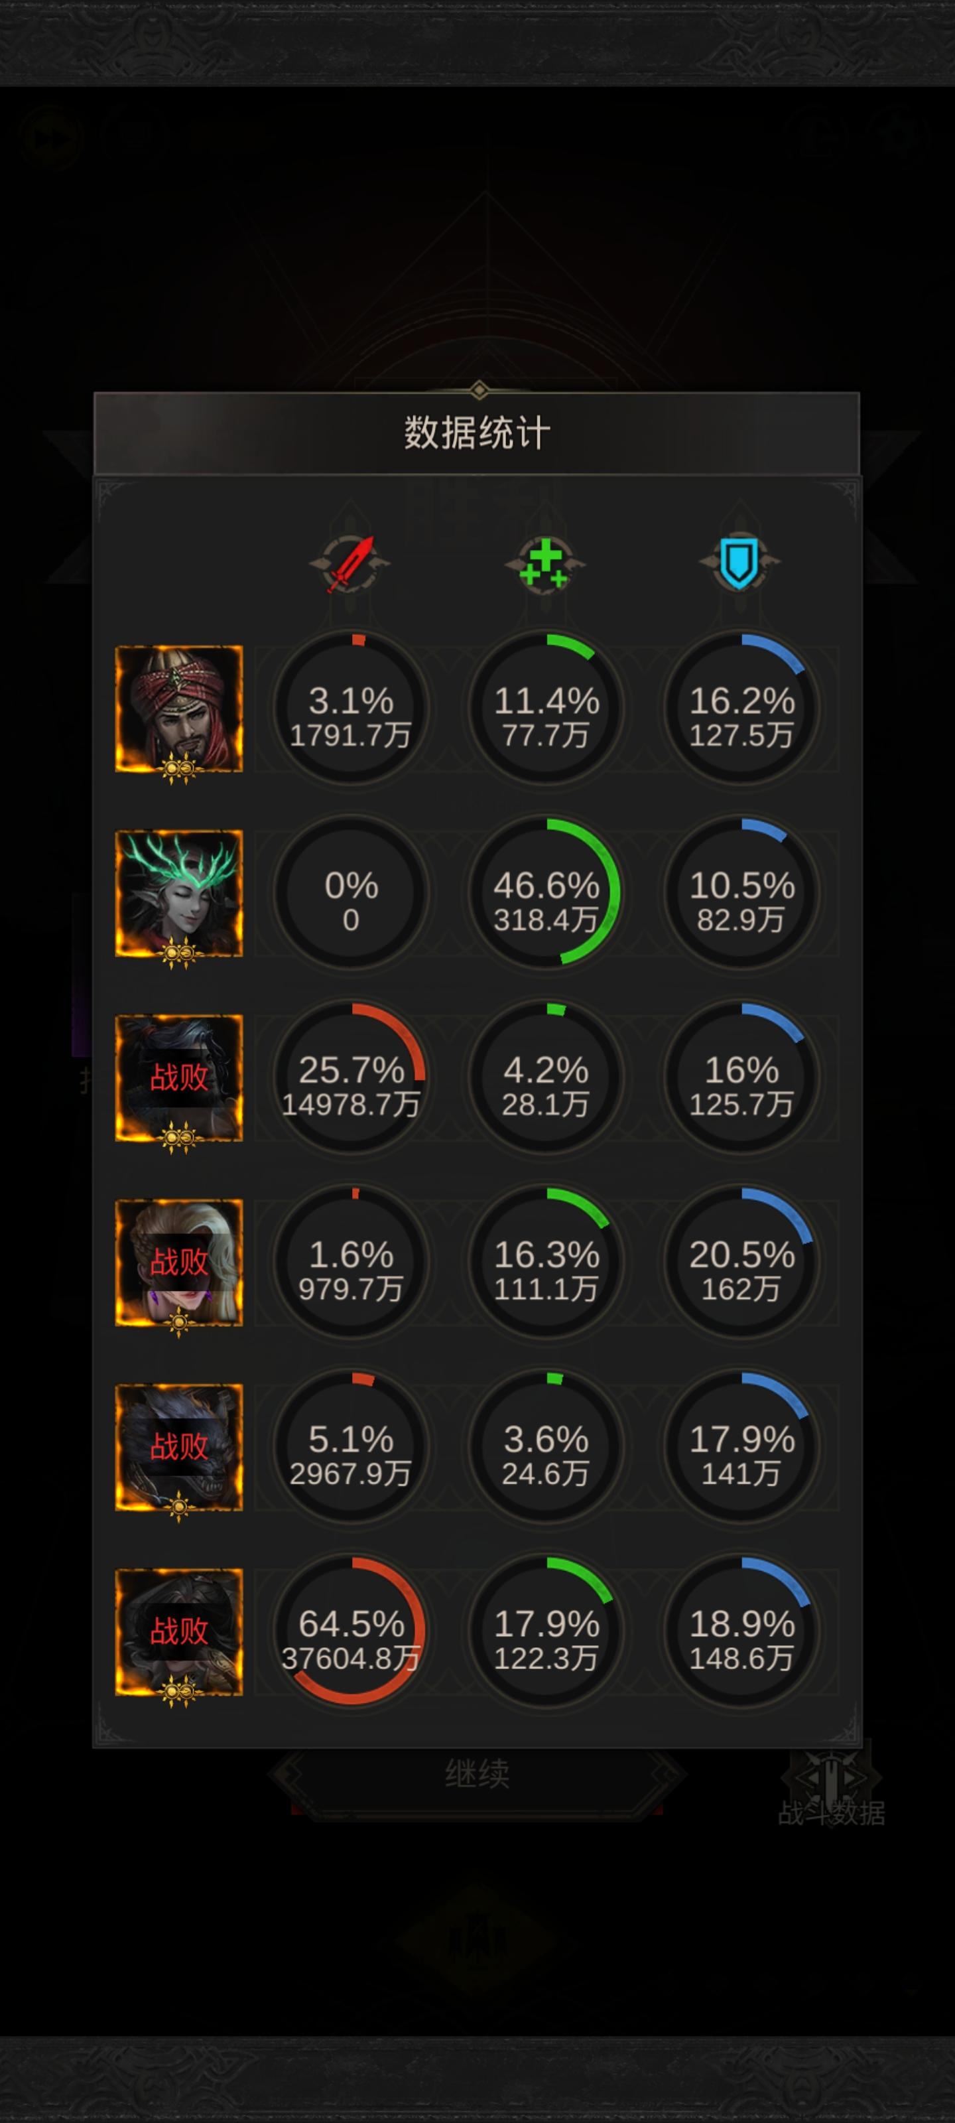Click the 数据统计 title header
The width and height of the screenshot is (955, 2123).
[x=477, y=433]
